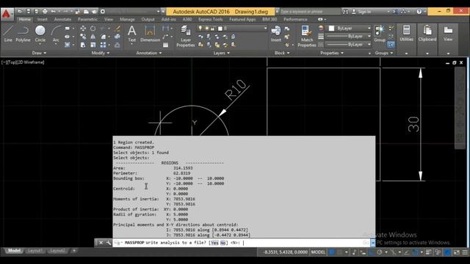Image resolution: width=470 pixels, height=264 pixels.
Task: Click the Undo arrow in quick access toolbar
Action: tap(54, 12)
